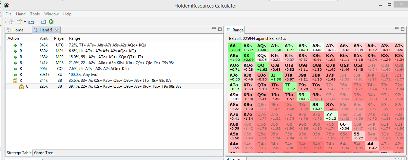Click the K7o -1.34 grid cell
The image size is (408, 160).
[x=248, y=116]
